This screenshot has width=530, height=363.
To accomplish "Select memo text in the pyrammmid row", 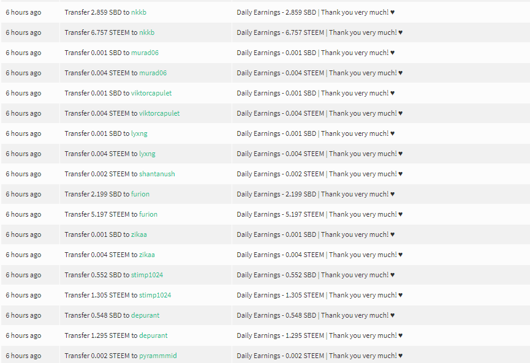I will [x=320, y=356].
